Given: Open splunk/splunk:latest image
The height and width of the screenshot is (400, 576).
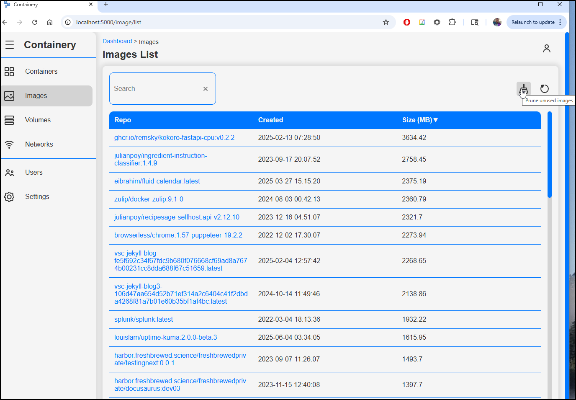Looking at the screenshot, I should [x=144, y=320].
